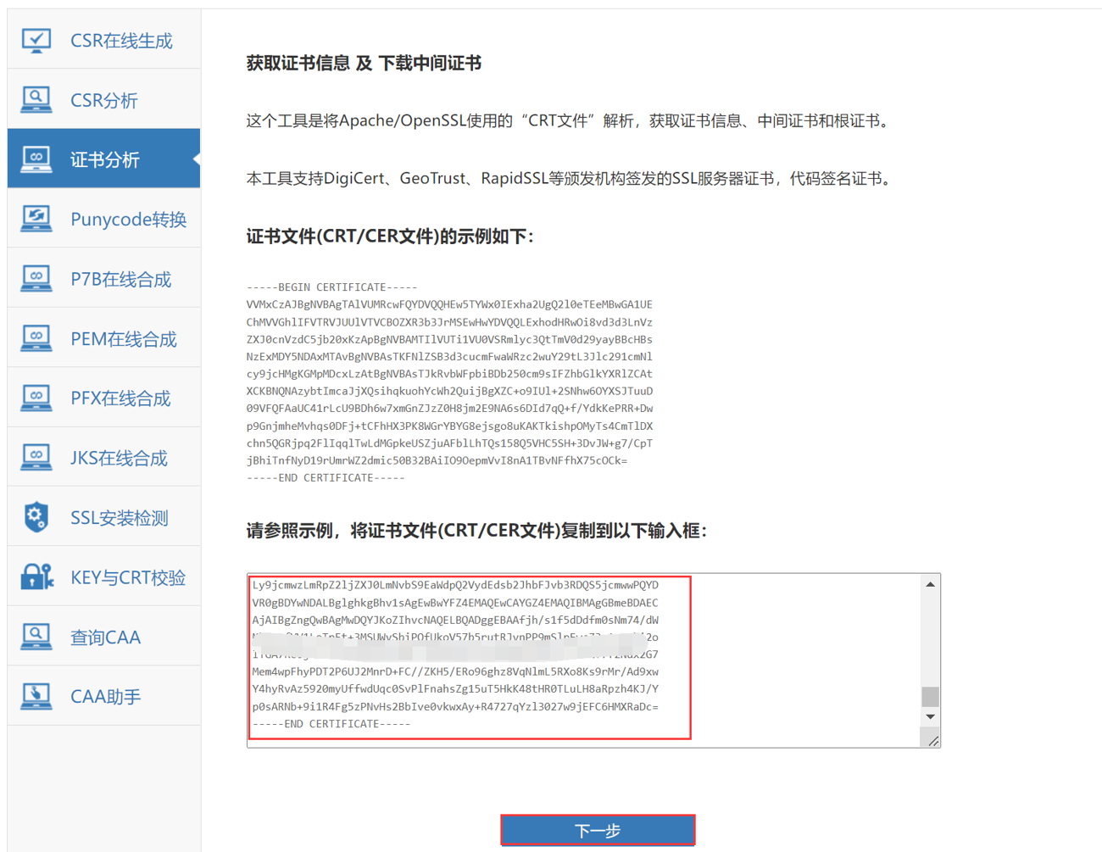Click the CAA助手 pointer icon
Image resolution: width=1102 pixels, height=852 pixels.
[x=36, y=696]
